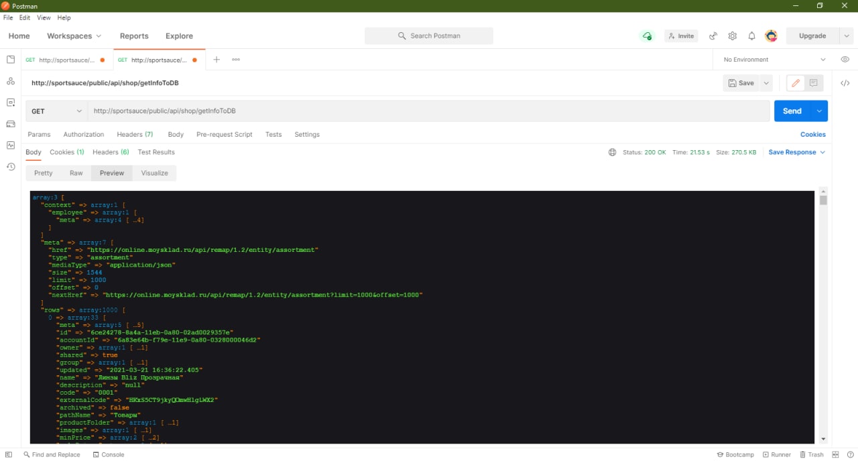The image size is (858, 461).
Task: Open the code snippet icon
Action: [845, 83]
